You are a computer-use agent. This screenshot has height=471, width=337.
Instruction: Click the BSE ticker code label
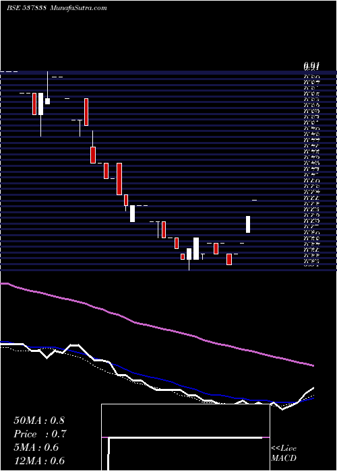(26, 8)
